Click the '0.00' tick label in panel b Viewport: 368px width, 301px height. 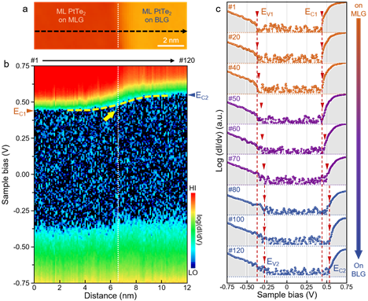coord(23,174)
